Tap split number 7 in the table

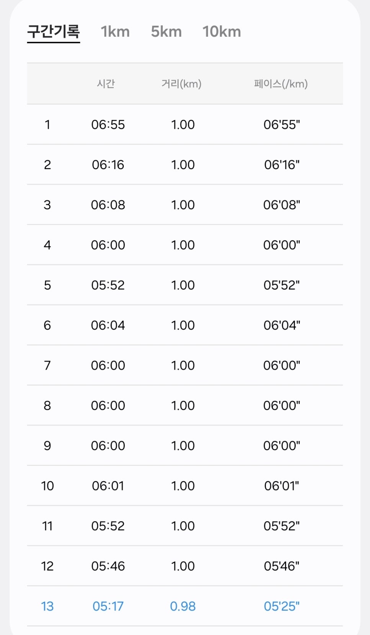pyautogui.click(x=47, y=365)
